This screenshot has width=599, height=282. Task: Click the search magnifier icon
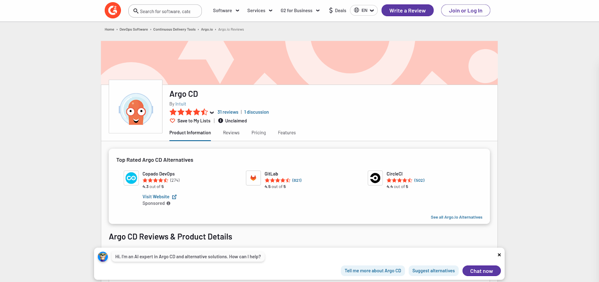(136, 11)
